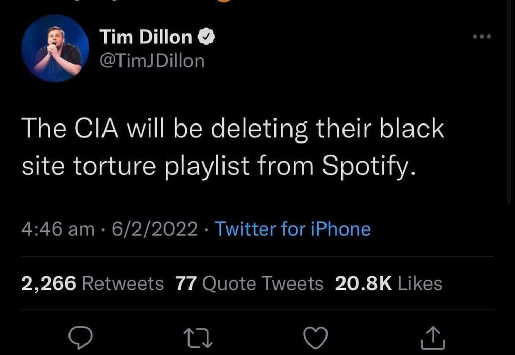View the 2,266 Retweets list
515x355 pixels.
click(93, 283)
